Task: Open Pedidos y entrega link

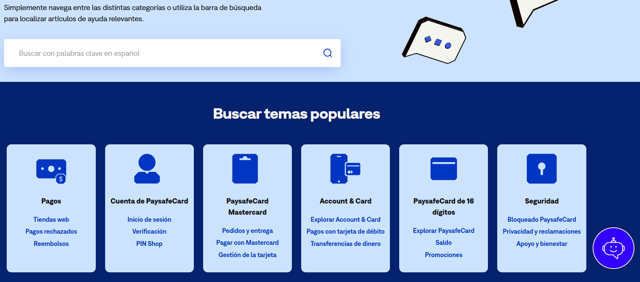Action: 248,231
